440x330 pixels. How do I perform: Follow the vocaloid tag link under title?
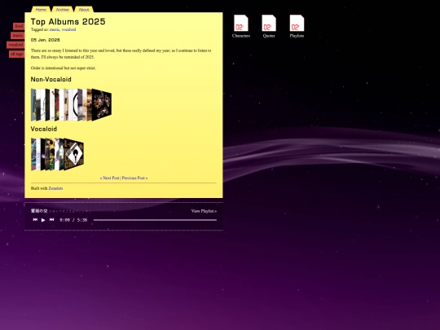coord(68,29)
